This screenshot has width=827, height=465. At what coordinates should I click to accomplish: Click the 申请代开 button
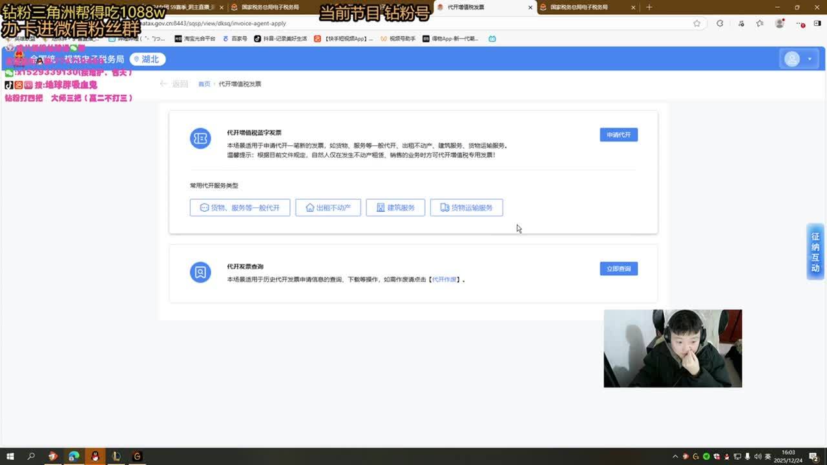pos(618,134)
